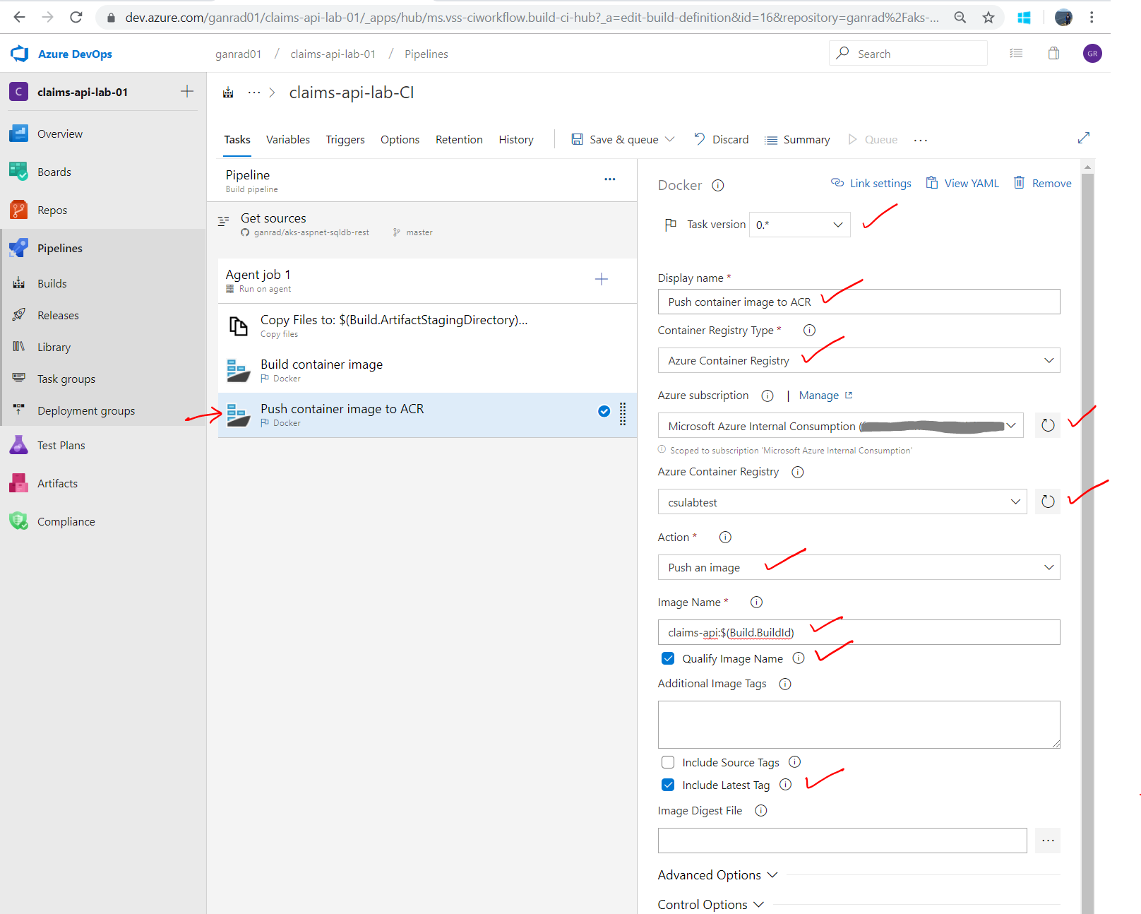The image size is (1141, 914).
Task: Click ganrad01 breadcrumb
Action: click(x=238, y=54)
